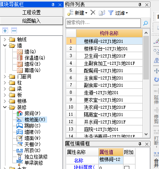The height and width of the screenshot is (169, 159).
Task: Expand the 板 folder
Action: tap(5, 95)
